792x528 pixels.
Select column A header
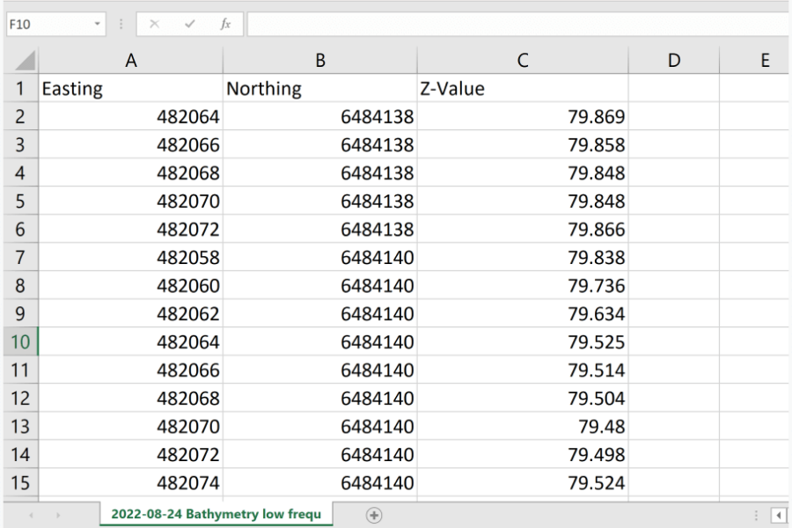tap(131, 60)
